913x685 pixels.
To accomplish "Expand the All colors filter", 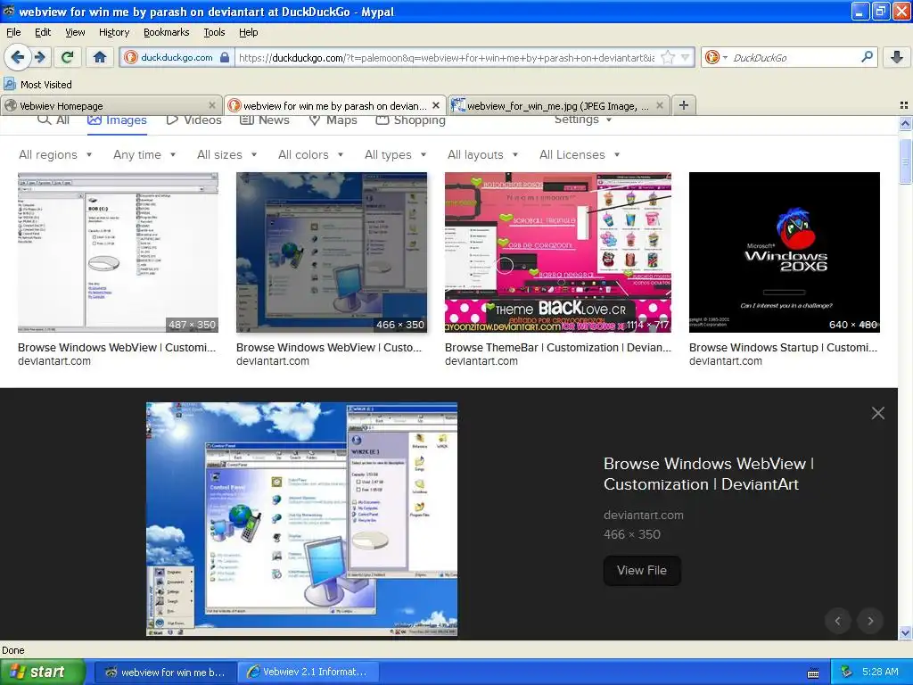I will pos(311,155).
